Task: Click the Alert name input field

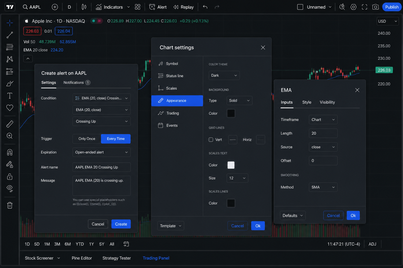Action: pos(102,167)
